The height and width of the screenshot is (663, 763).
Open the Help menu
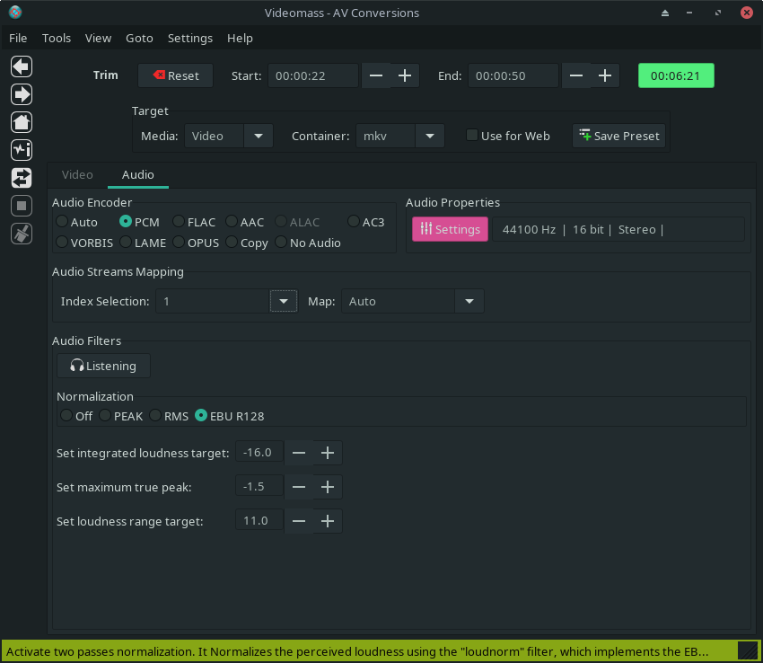point(240,38)
